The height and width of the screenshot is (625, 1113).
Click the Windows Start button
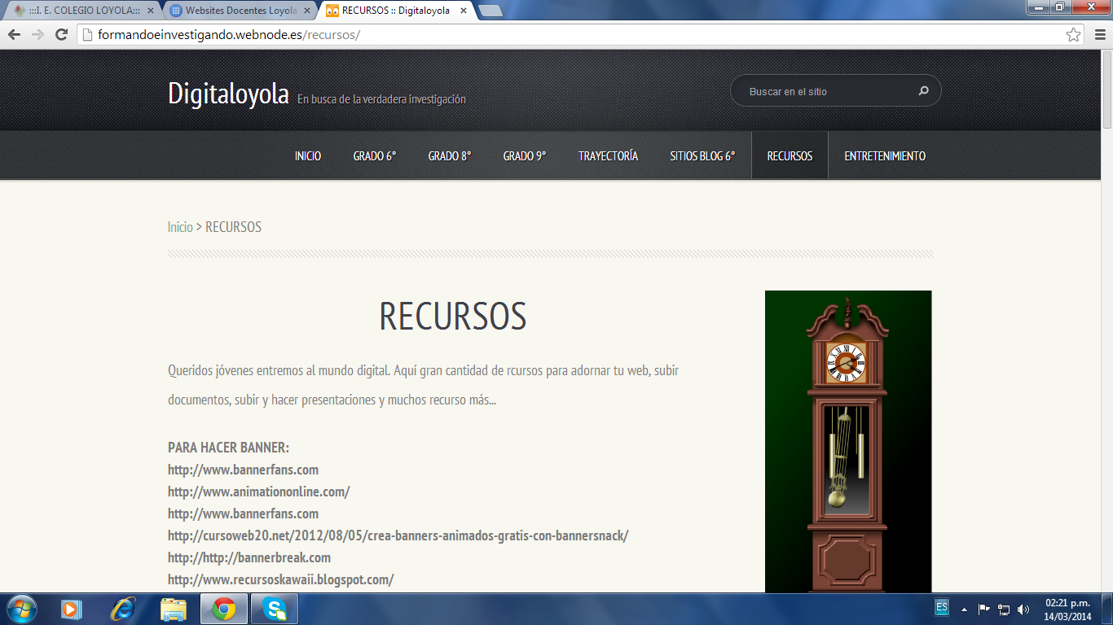21,609
